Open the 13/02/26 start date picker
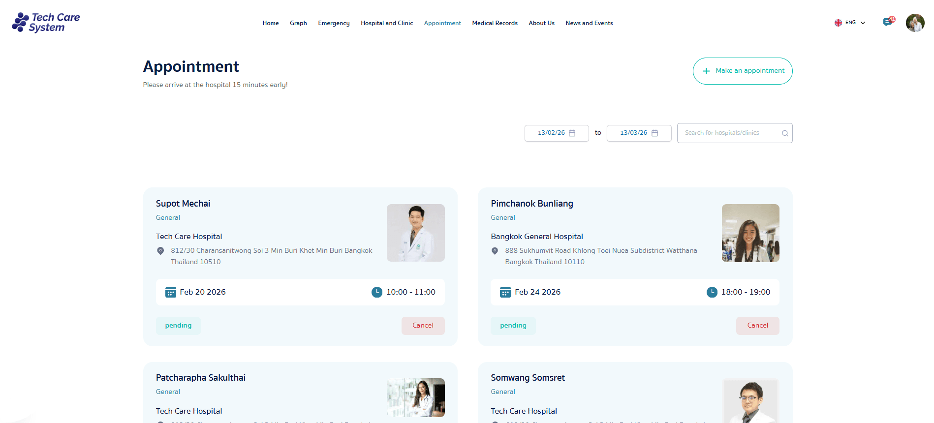 tap(551, 133)
